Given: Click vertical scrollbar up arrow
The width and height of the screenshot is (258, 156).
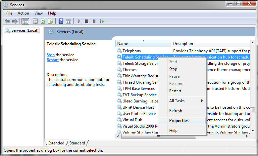Looking at the screenshot, I should click(x=253, y=43).
